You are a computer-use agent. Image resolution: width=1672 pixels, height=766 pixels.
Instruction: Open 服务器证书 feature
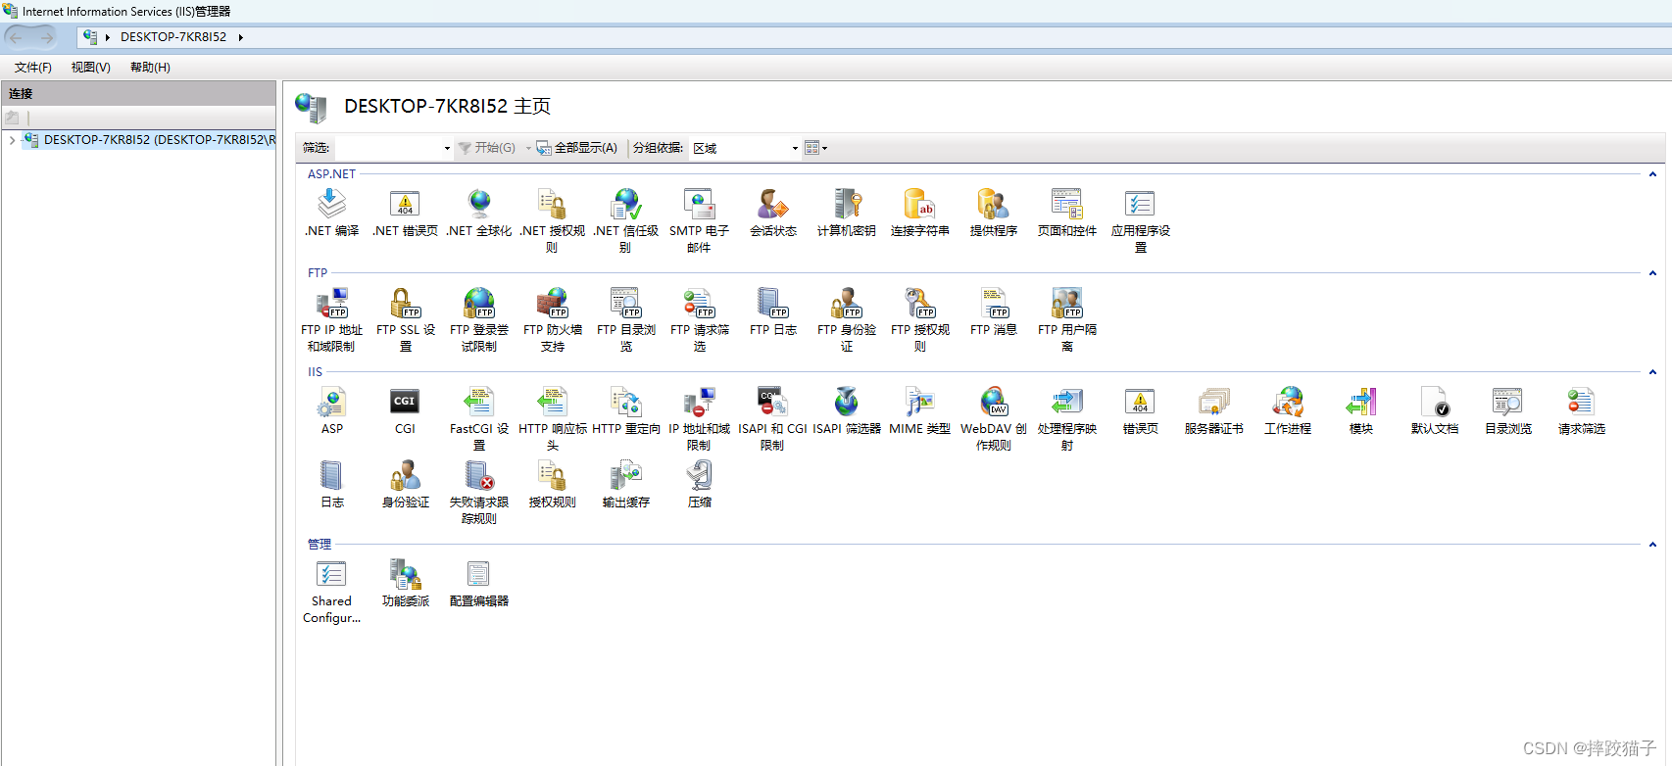tap(1214, 410)
